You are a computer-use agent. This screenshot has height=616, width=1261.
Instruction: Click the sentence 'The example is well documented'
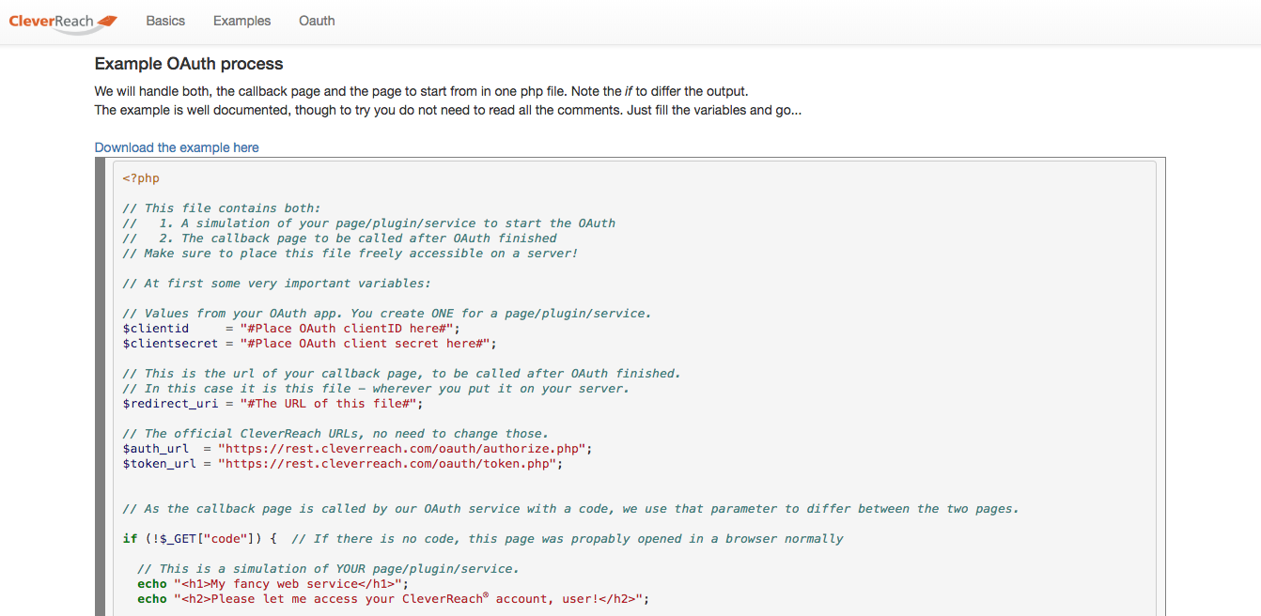(x=448, y=110)
